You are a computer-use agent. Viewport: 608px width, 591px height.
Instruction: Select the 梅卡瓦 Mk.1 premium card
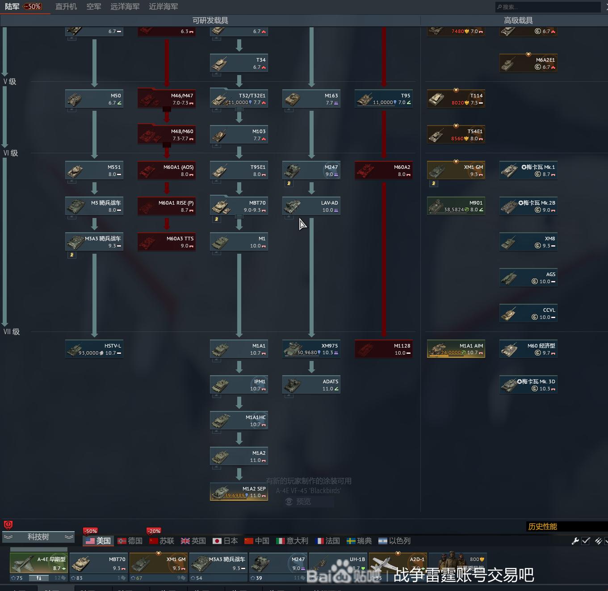pos(528,170)
